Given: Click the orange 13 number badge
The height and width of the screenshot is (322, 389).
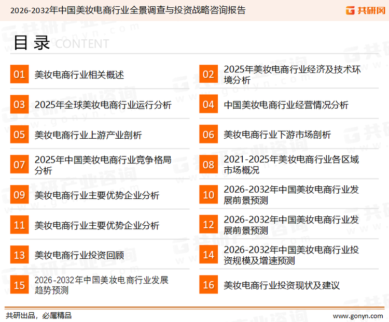Looking at the screenshot, I should (19, 255).
